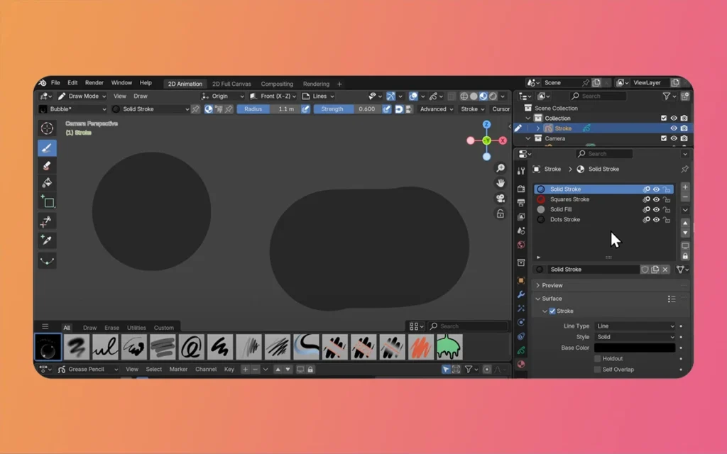Enable the Self Overlap checkbox
Viewport: 727px width, 454px height.
(598, 369)
